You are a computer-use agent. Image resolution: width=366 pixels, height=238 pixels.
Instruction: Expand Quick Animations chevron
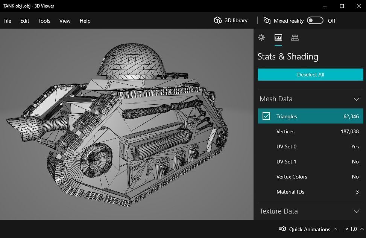tap(335, 229)
